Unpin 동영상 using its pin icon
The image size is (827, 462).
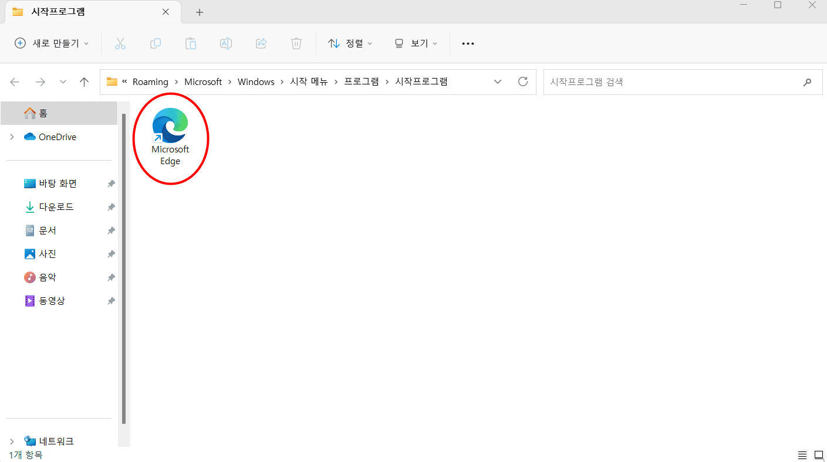pyautogui.click(x=111, y=301)
